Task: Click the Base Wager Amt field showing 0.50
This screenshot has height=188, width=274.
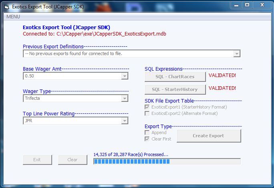Action: 75,76
